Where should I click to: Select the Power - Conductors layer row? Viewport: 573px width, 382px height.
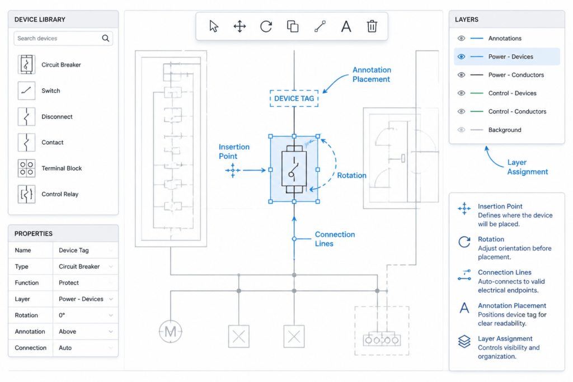pyautogui.click(x=506, y=75)
